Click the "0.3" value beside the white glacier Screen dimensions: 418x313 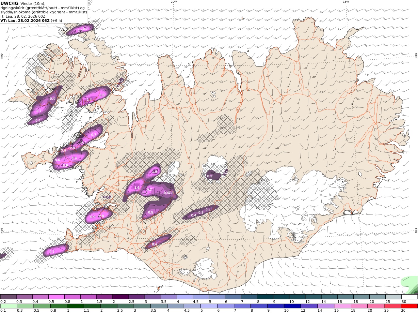(210, 176)
